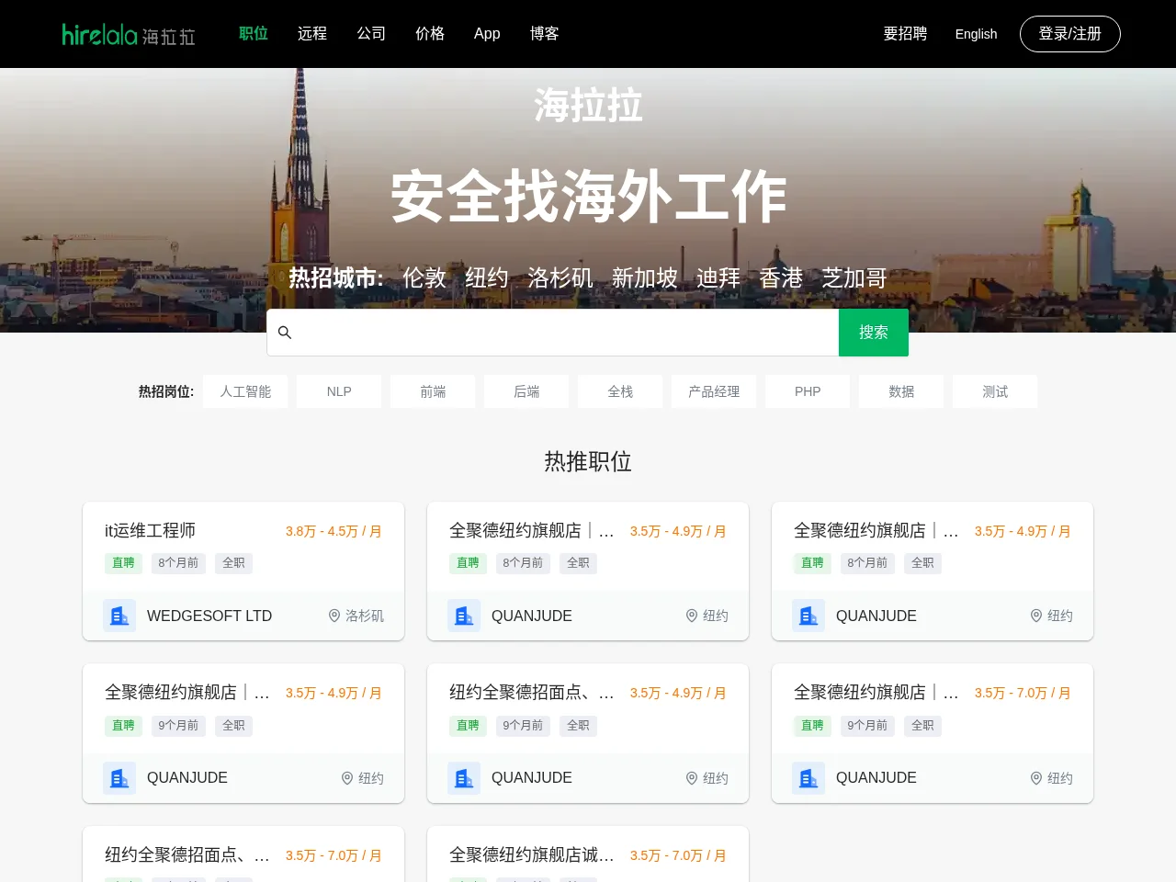Switch the language to English

pyautogui.click(x=976, y=34)
